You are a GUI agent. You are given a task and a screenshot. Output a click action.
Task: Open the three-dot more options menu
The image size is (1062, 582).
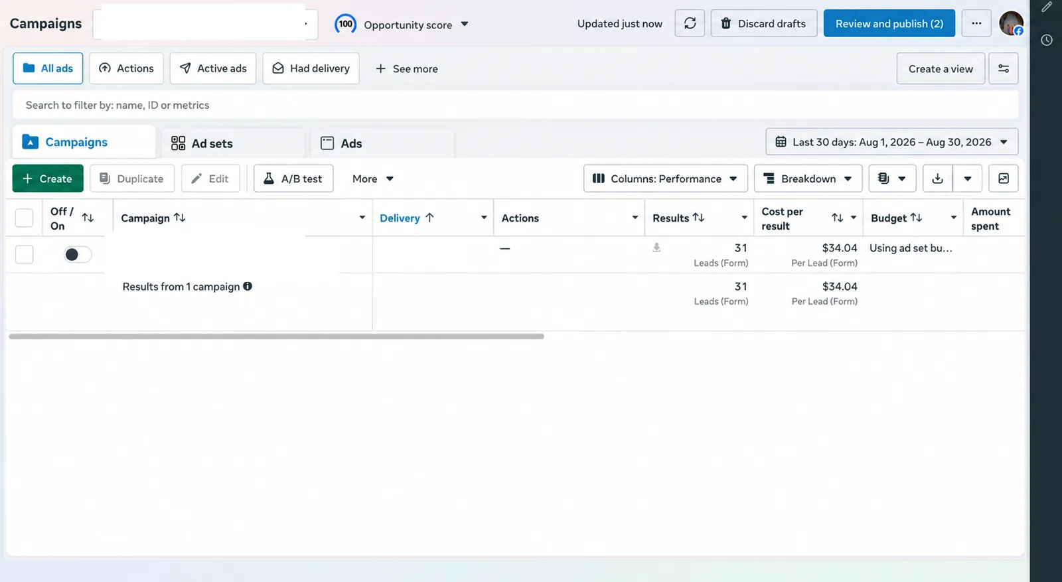point(976,23)
